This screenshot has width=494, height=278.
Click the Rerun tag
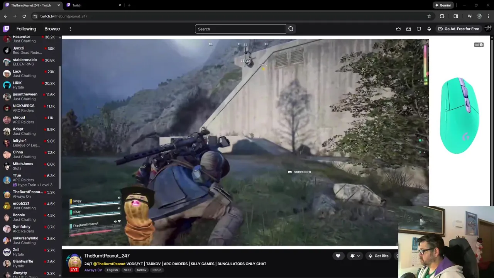157,270
